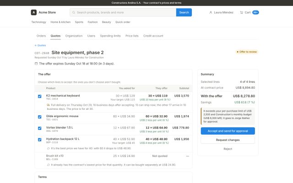Image resolution: width=293 pixels, height=183 pixels.
Task: Click the search magnifier icon
Action: click(74, 12)
